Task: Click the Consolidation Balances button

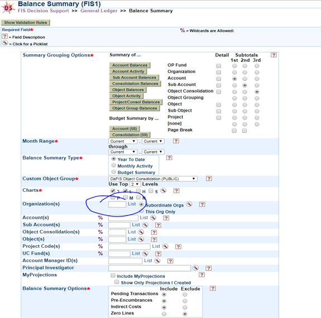Action: tap(135, 84)
